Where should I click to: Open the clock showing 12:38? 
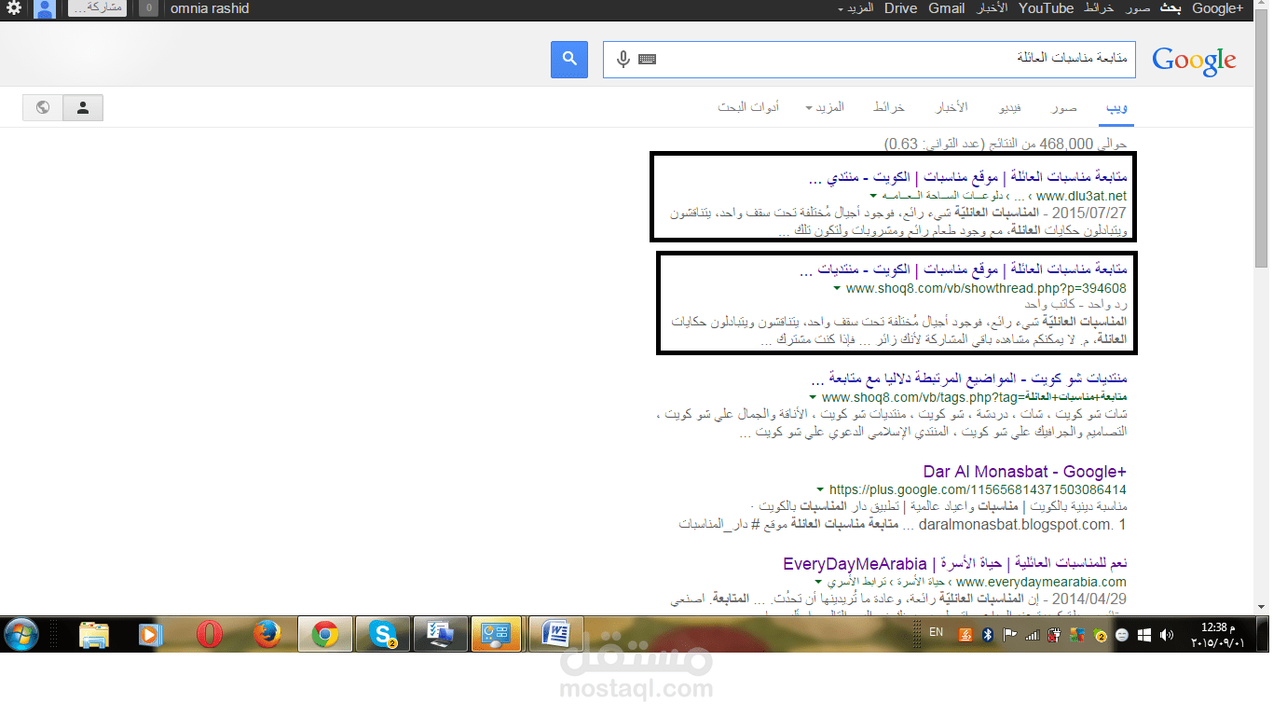[x=1220, y=635]
